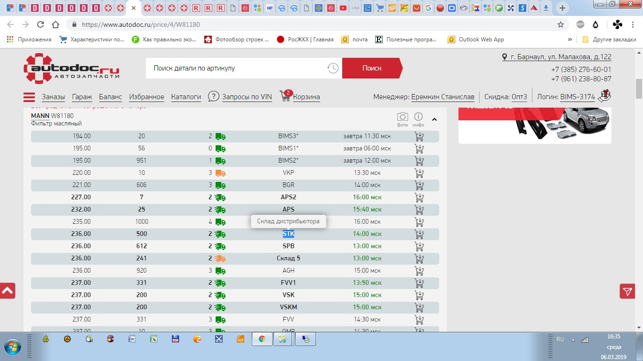The width and height of the screenshot is (643, 361).
Task: Switch to Chrome in the taskbar
Action: pos(262,339)
